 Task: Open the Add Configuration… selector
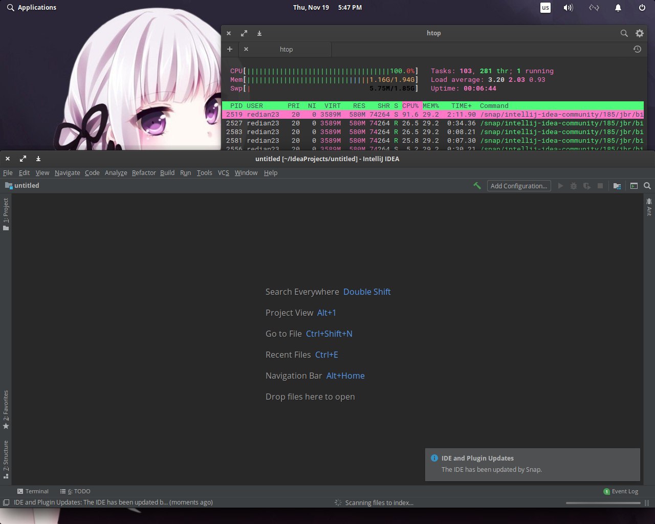click(x=519, y=186)
